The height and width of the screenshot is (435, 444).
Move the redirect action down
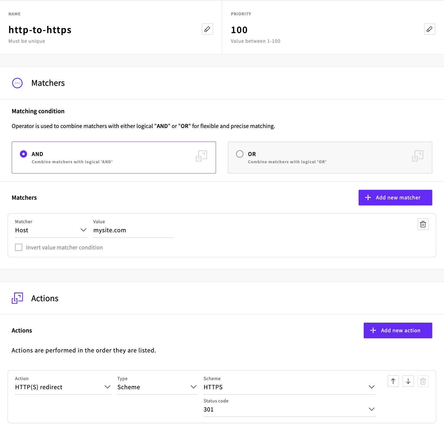[408, 381]
